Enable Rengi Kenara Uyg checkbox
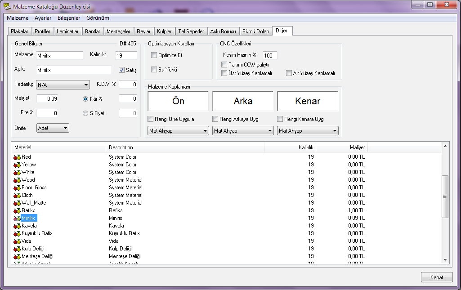 pyautogui.click(x=280, y=119)
